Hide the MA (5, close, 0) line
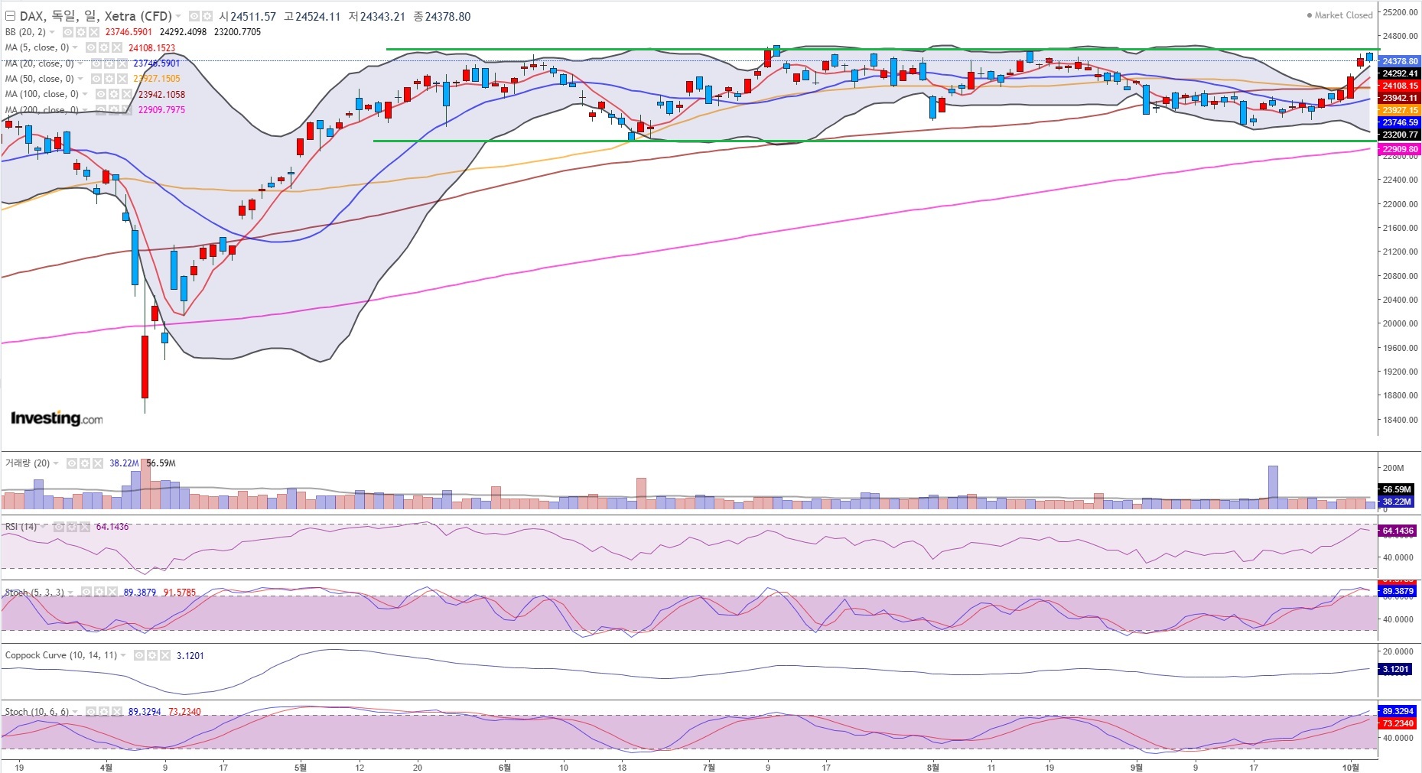 (90, 47)
